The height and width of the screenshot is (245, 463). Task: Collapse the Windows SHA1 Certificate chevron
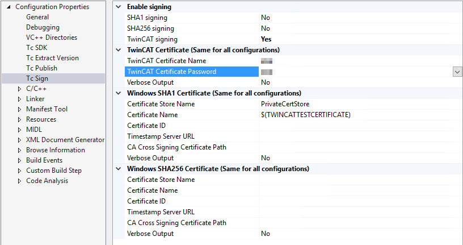click(x=119, y=93)
